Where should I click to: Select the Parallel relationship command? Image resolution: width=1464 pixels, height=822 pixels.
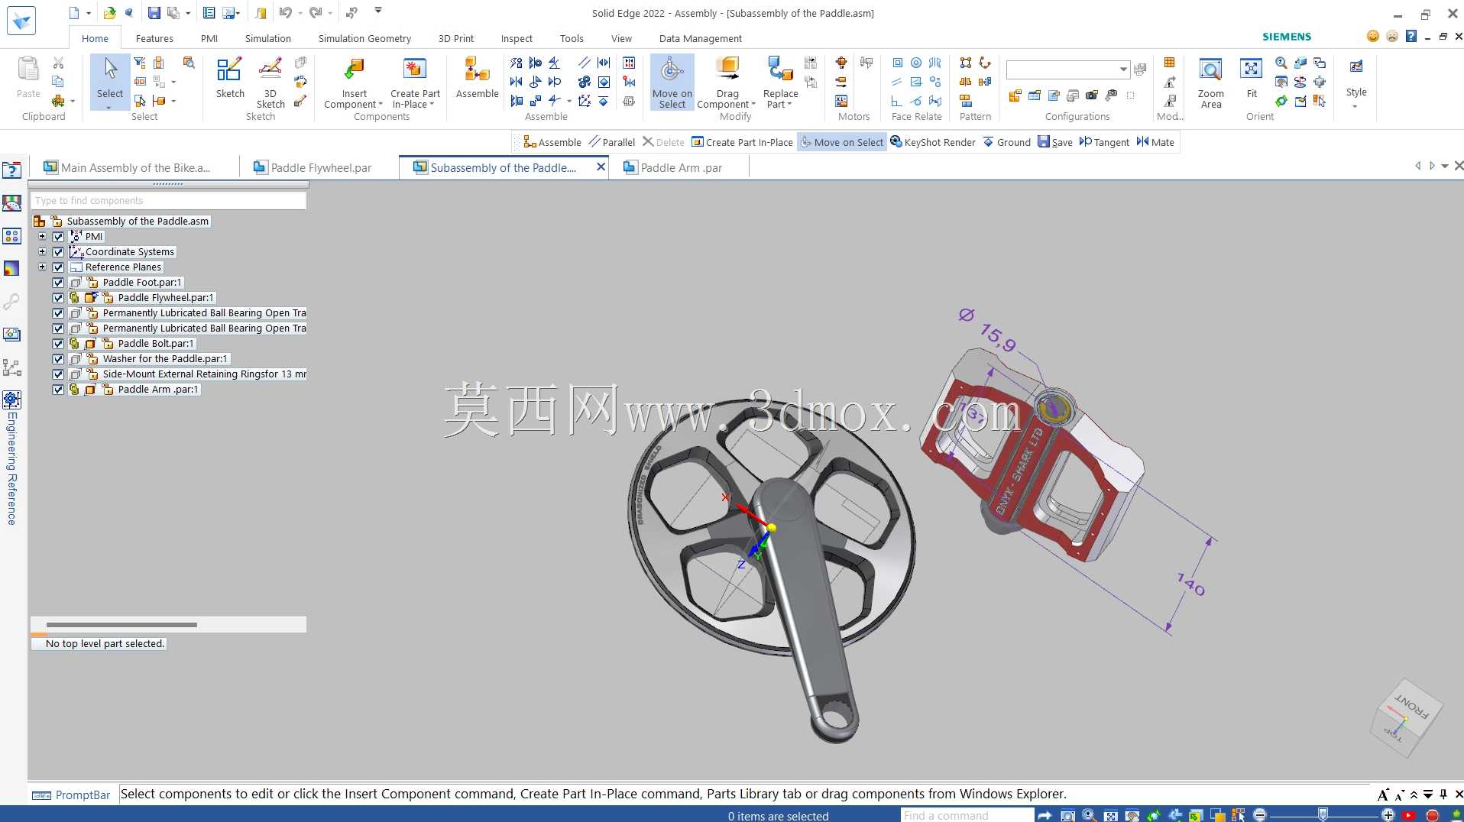click(612, 142)
